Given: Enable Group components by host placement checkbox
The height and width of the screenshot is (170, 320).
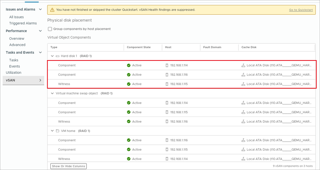Looking at the screenshot, I should [50, 29].
